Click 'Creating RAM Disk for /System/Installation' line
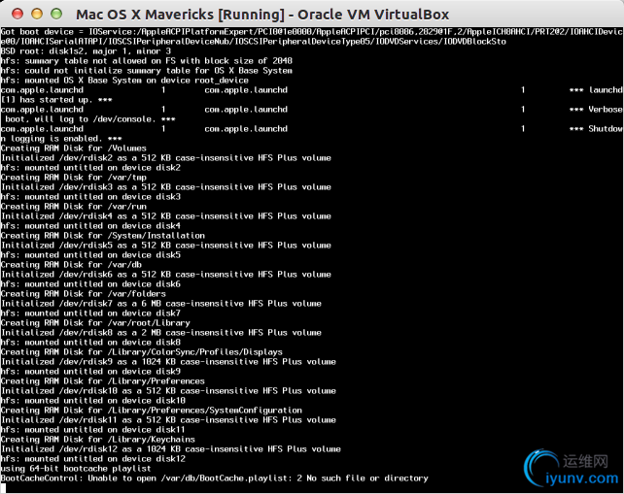Image resolution: width=624 pixels, height=494 pixels. (x=103, y=236)
